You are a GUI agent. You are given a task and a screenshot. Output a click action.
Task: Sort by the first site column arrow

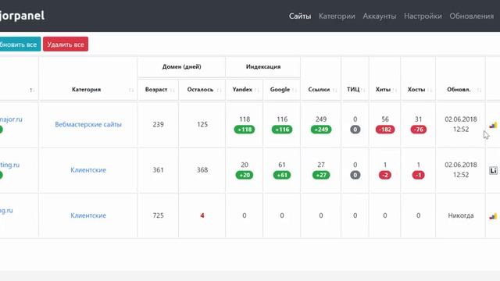[x=31, y=91]
